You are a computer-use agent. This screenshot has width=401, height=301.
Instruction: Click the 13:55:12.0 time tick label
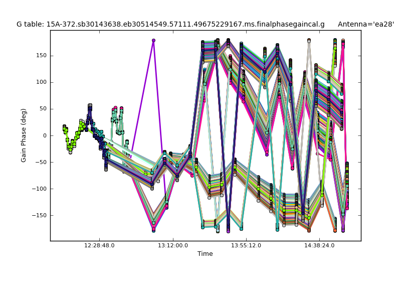point(246,246)
